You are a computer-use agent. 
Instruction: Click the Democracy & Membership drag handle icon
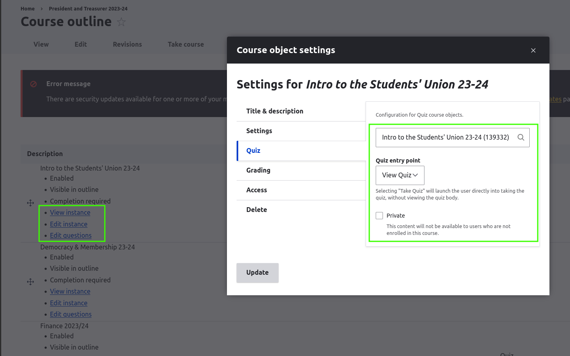(x=31, y=282)
